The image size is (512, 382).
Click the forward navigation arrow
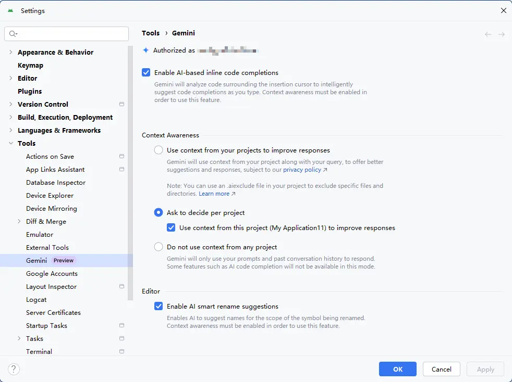coord(502,34)
